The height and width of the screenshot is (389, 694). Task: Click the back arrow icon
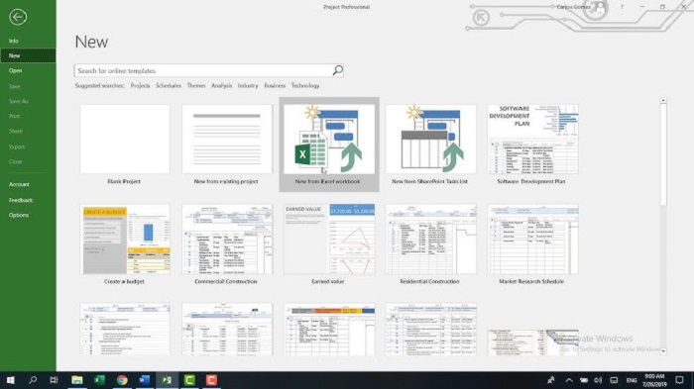(x=18, y=17)
